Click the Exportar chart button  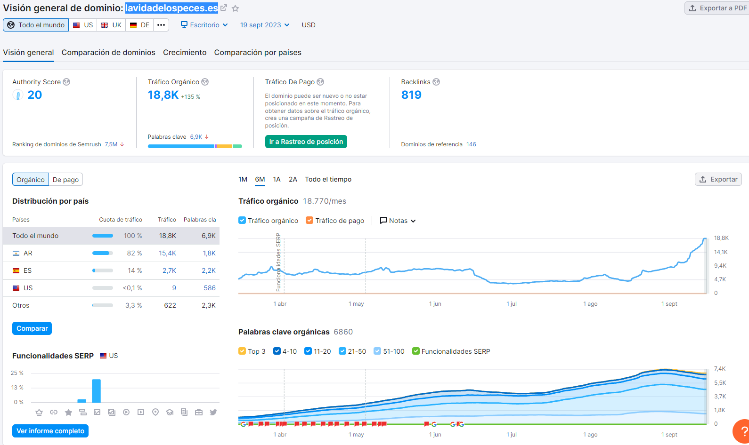[718, 179]
